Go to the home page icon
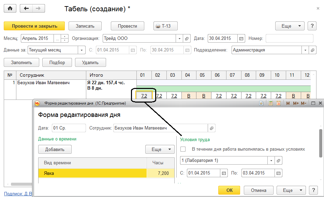The height and width of the screenshot is (197, 324). [x=10, y=9]
